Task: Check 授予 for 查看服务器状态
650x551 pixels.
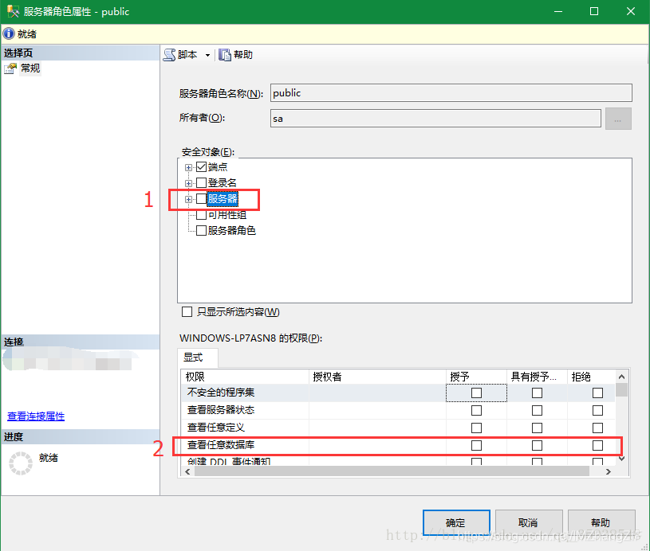Action: coord(476,410)
